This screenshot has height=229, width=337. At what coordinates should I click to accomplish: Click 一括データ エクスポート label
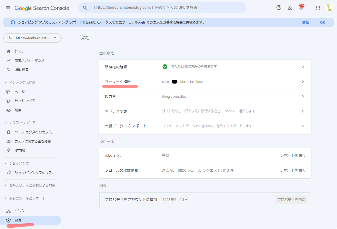click(x=126, y=126)
